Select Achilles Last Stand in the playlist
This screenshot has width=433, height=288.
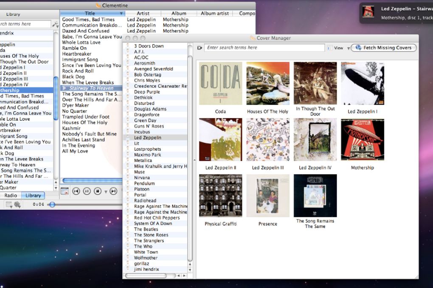(x=83, y=140)
